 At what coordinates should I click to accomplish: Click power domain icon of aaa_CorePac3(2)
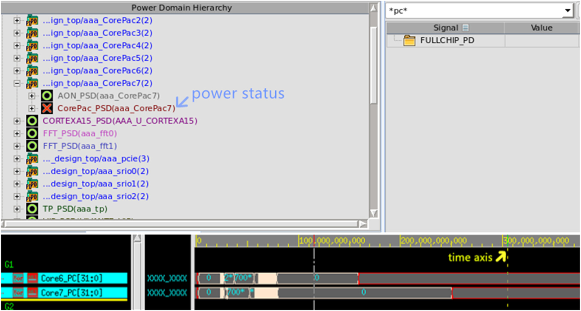click(x=32, y=33)
